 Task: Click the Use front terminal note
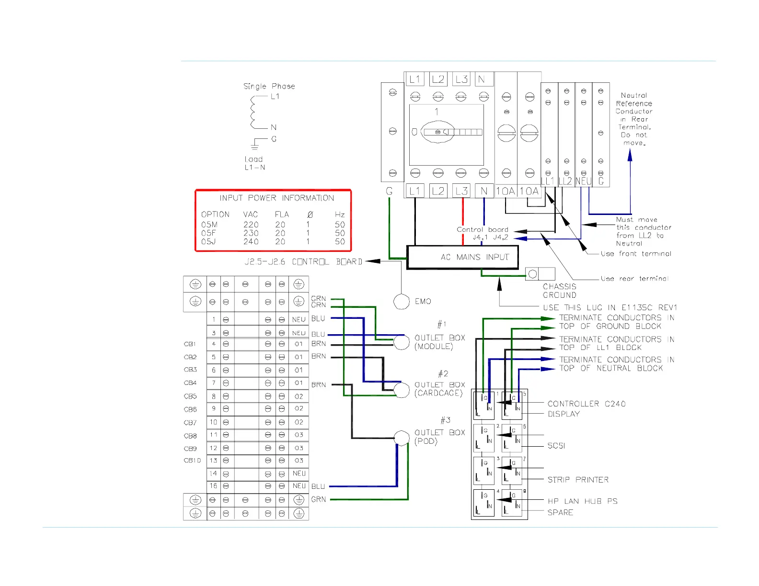point(636,253)
